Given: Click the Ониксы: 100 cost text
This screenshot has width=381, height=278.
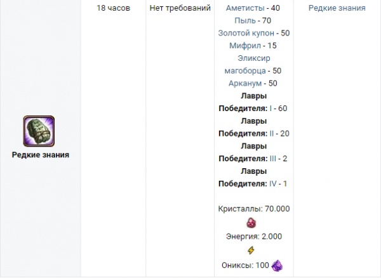Looking at the screenshot, I should pyautogui.click(x=244, y=265).
